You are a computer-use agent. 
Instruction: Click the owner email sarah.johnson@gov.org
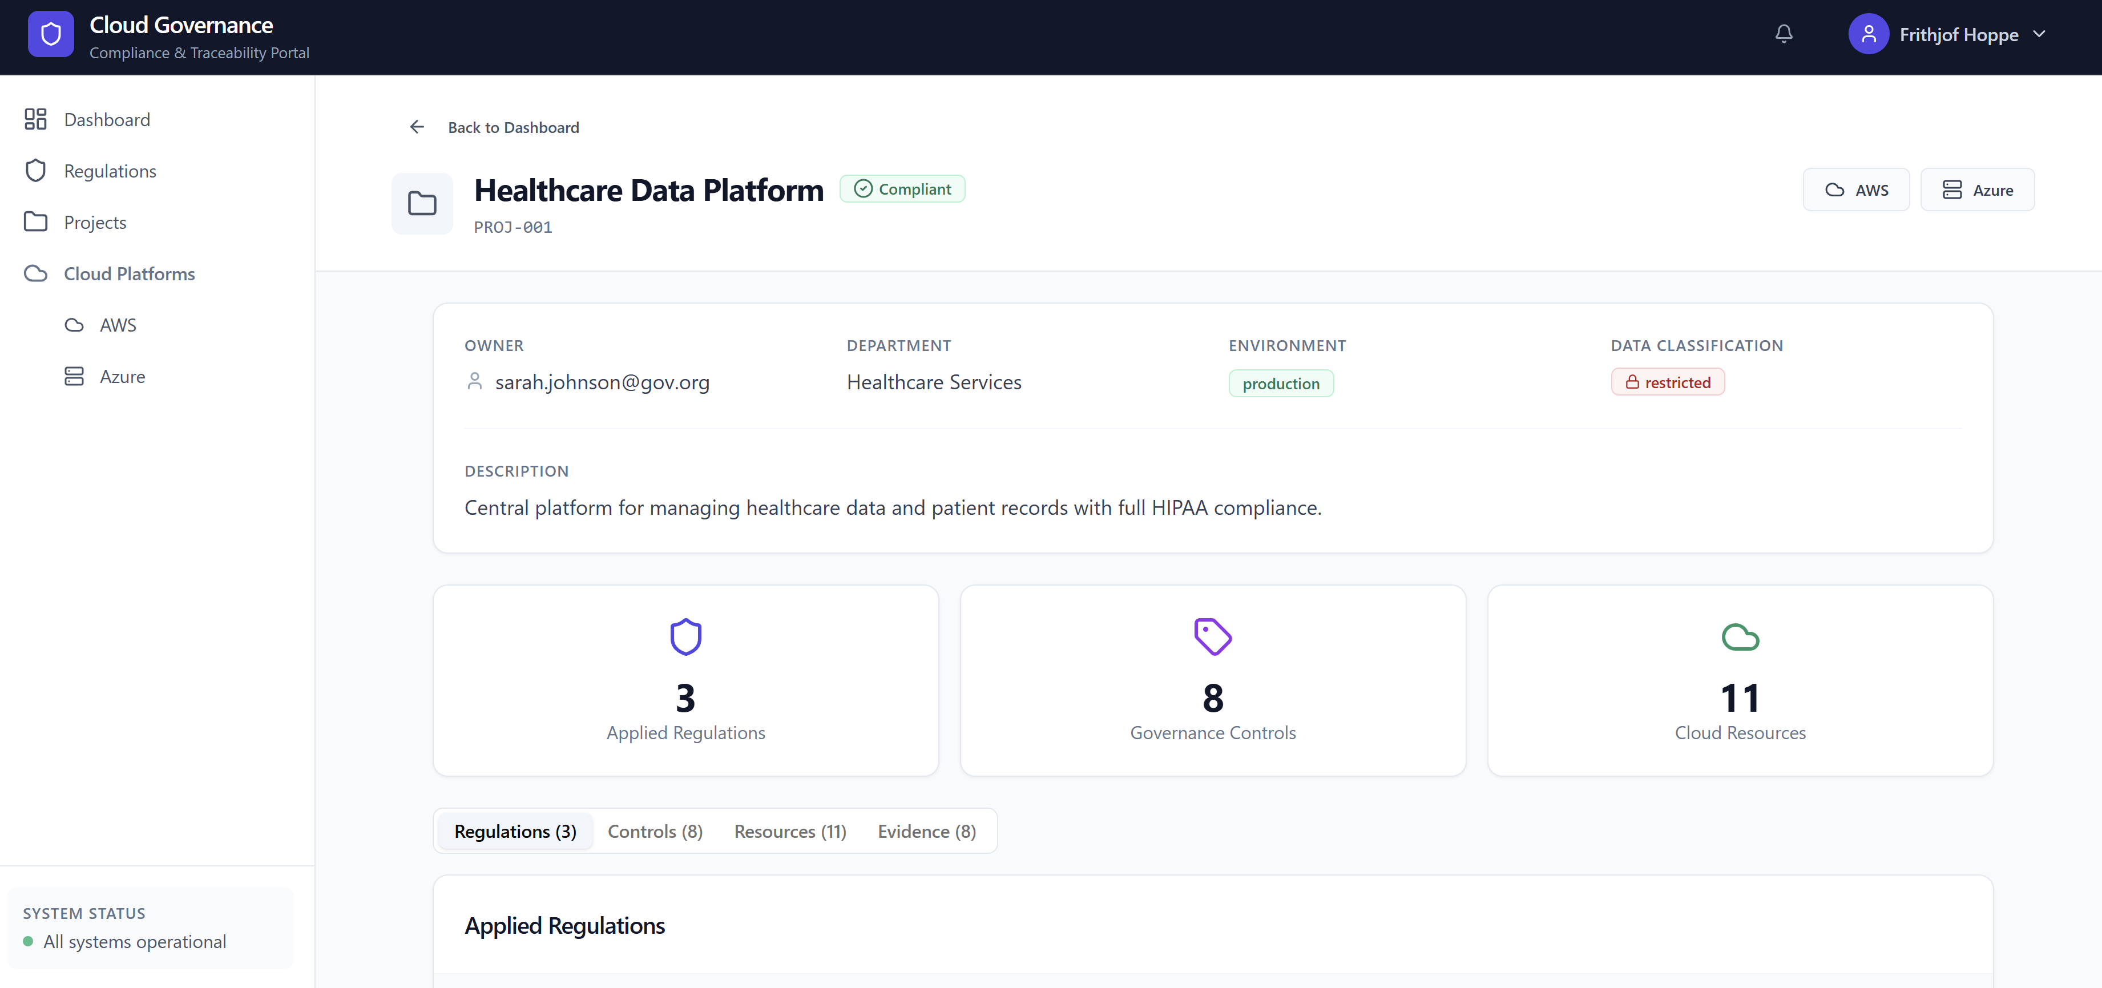click(602, 382)
